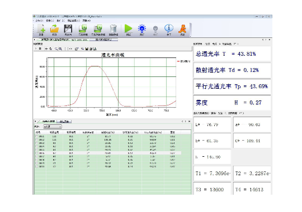This screenshot has height=212, width=302.
Task: Tick the checkbox for record 0007
Action: (x=36, y=156)
